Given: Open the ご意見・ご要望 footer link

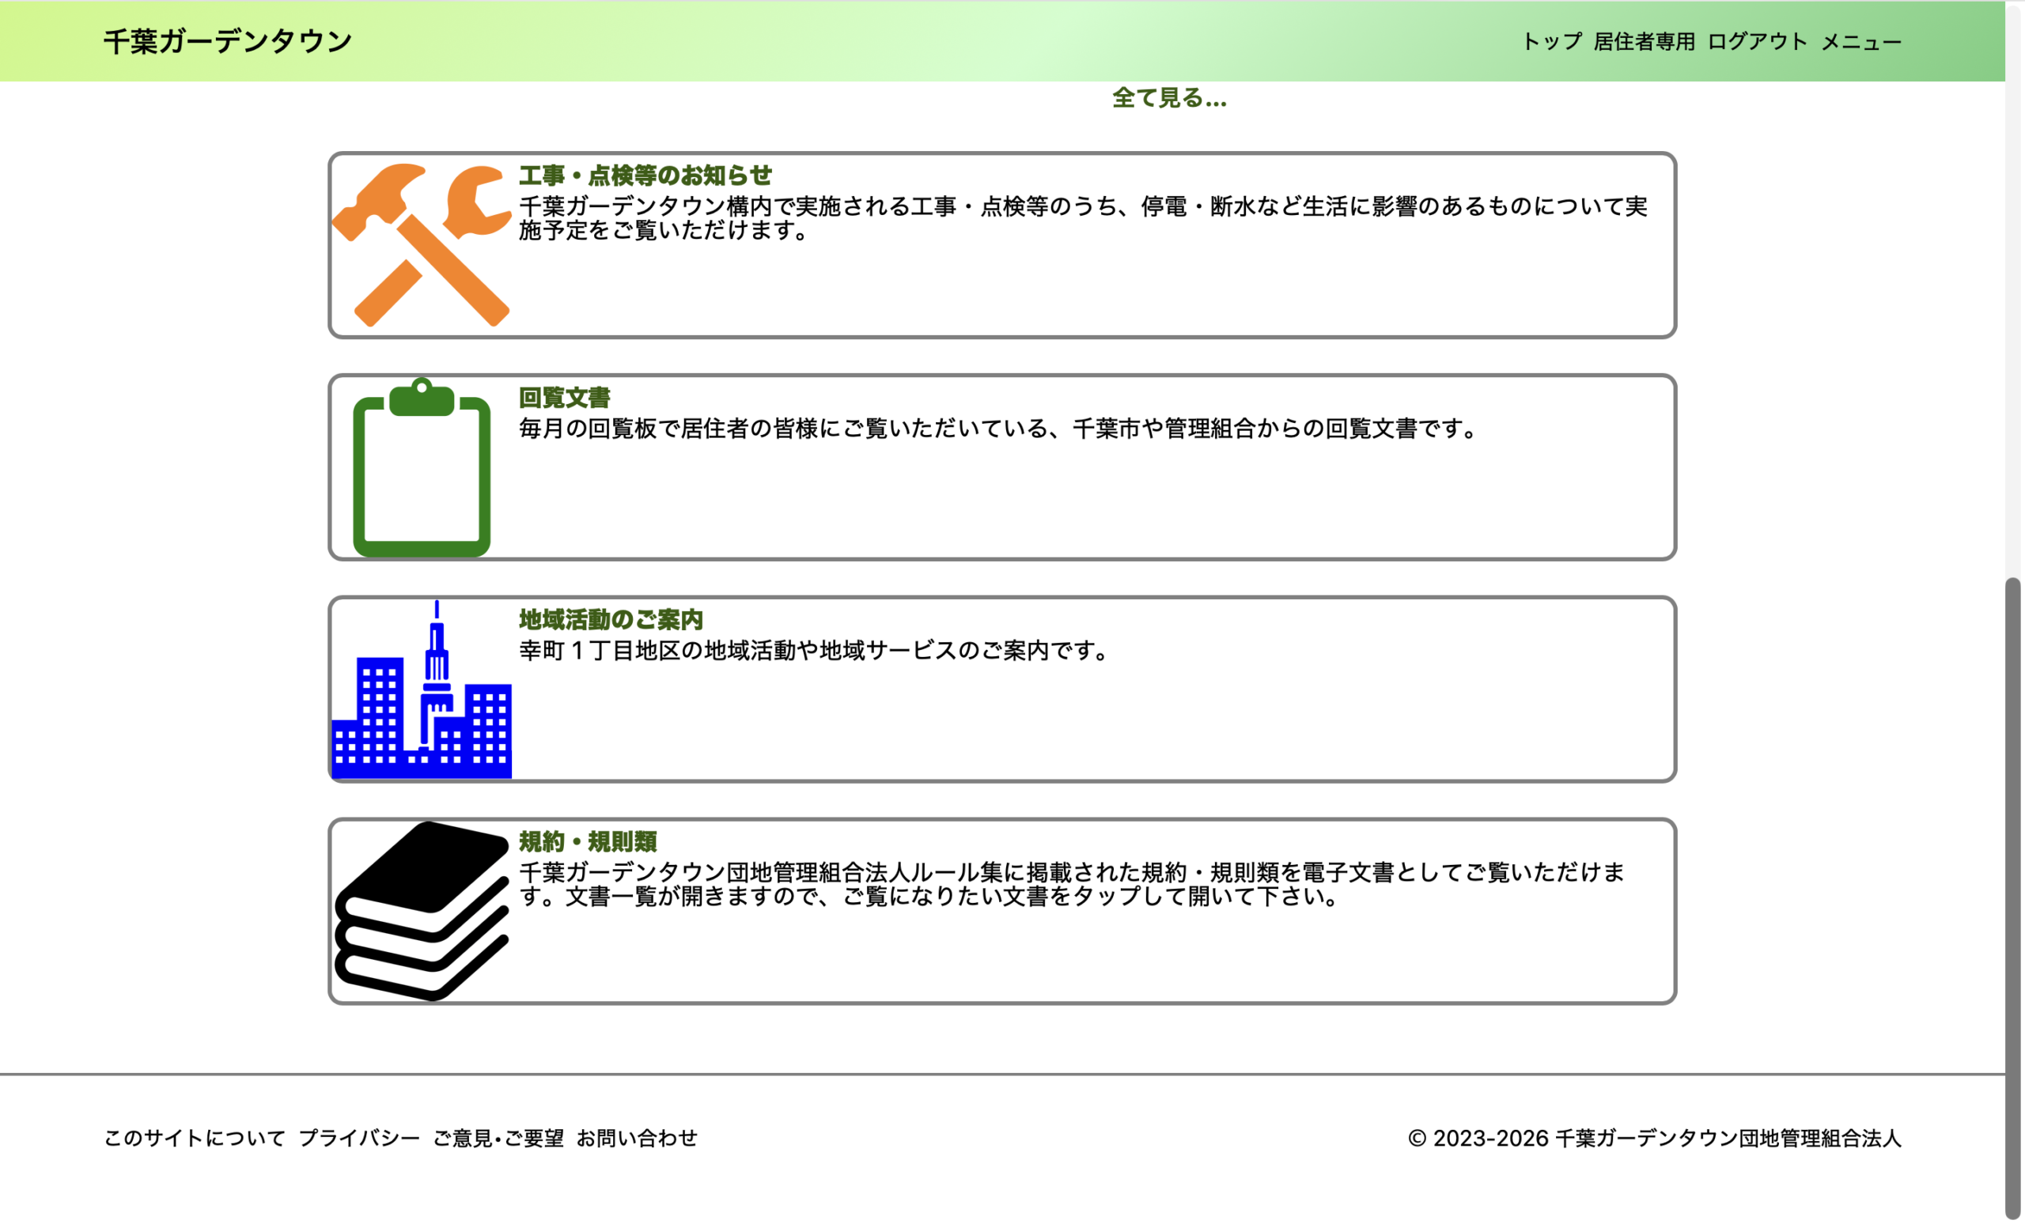Looking at the screenshot, I should tap(498, 1138).
